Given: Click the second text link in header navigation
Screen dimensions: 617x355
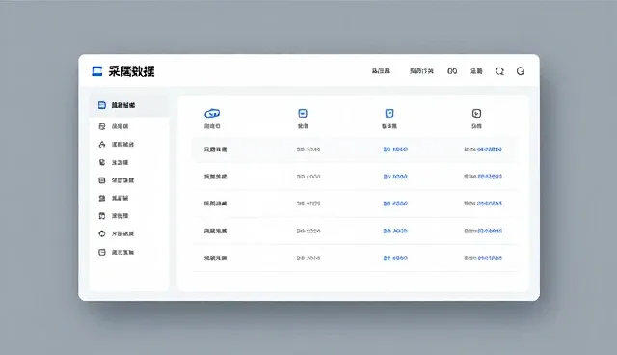Looking at the screenshot, I should (421, 71).
